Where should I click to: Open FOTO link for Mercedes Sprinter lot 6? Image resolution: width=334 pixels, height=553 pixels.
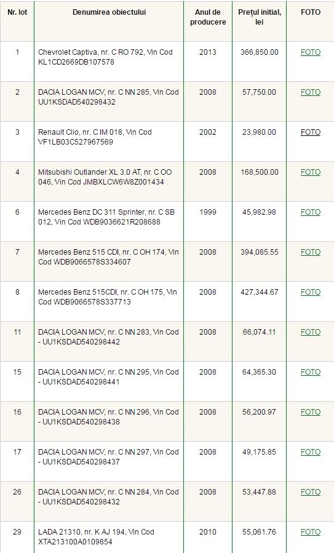click(311, 212)
